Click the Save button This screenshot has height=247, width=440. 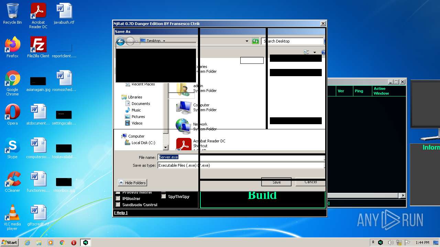click(x=276, y=182)
